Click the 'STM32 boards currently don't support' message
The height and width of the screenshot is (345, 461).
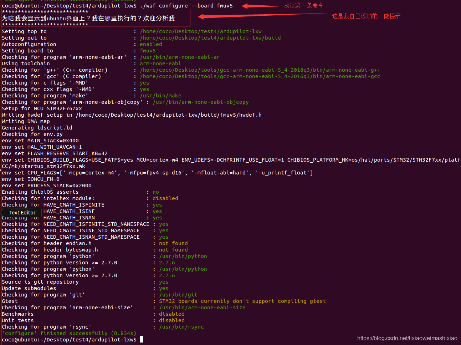pyautogui.click(x=242, y=301)
